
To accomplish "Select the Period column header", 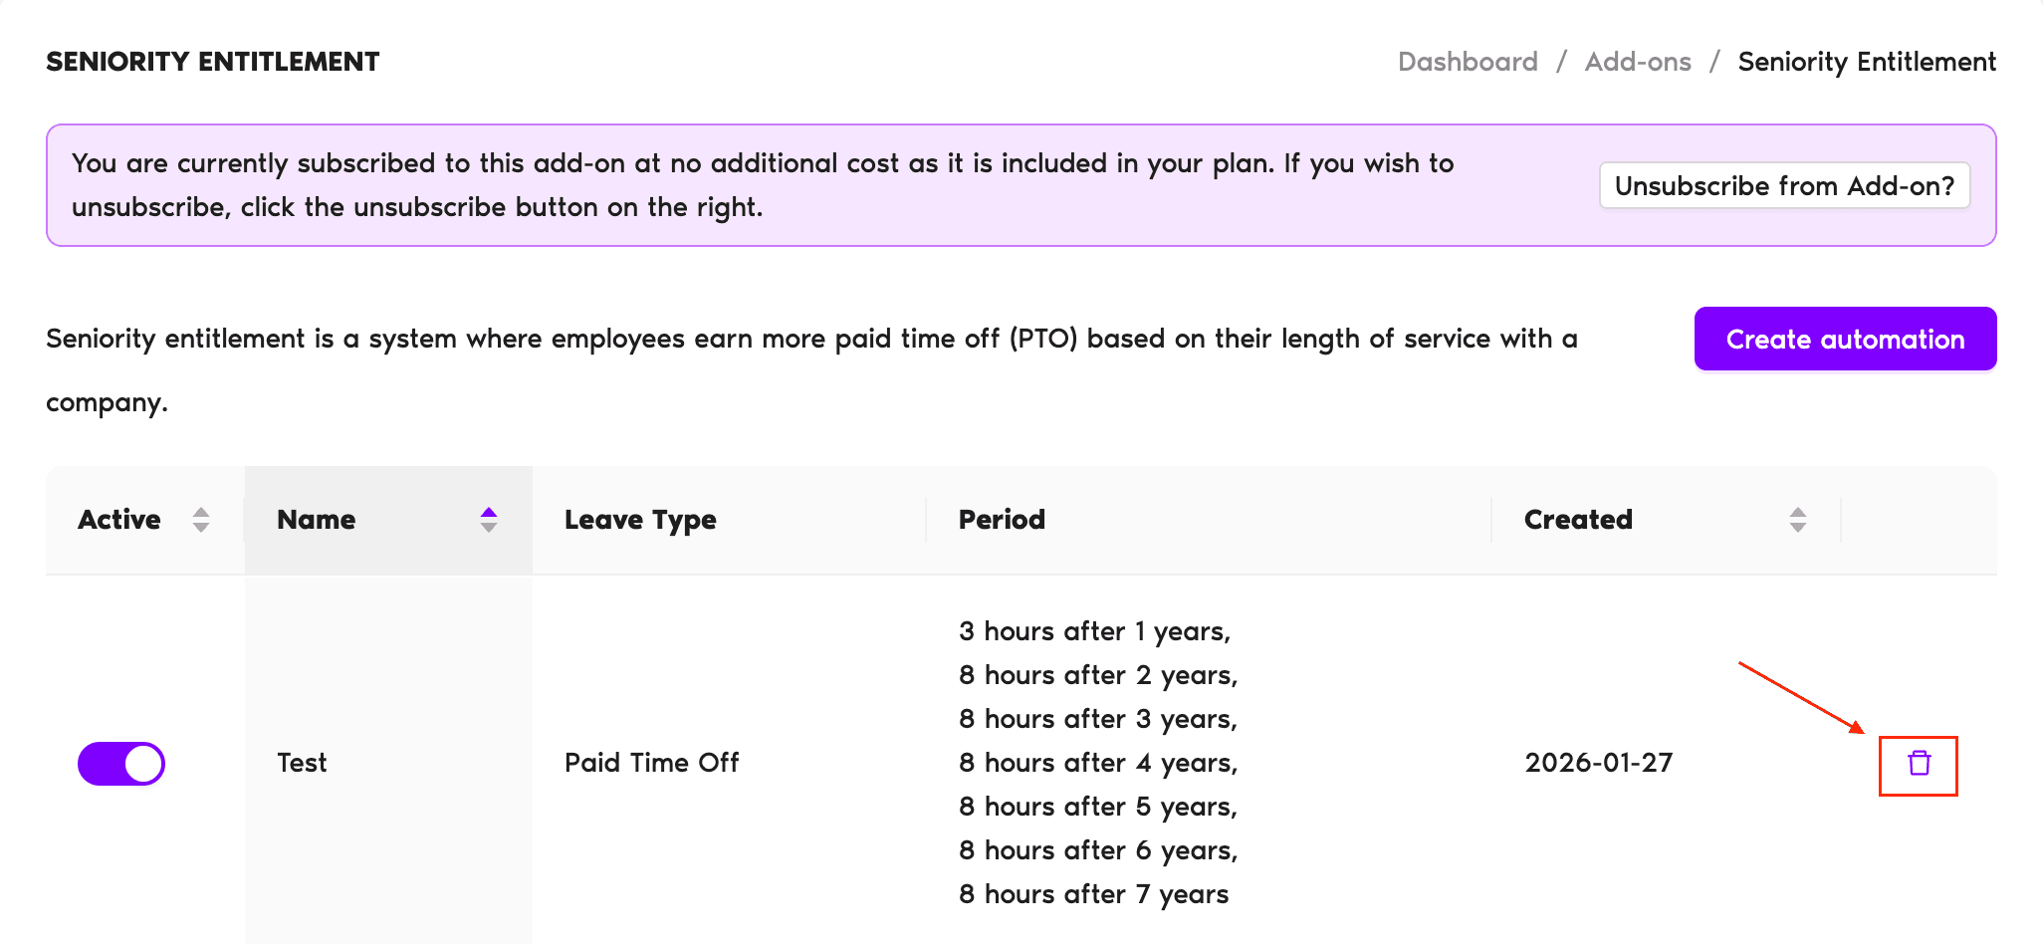I will pos(1002,520).
